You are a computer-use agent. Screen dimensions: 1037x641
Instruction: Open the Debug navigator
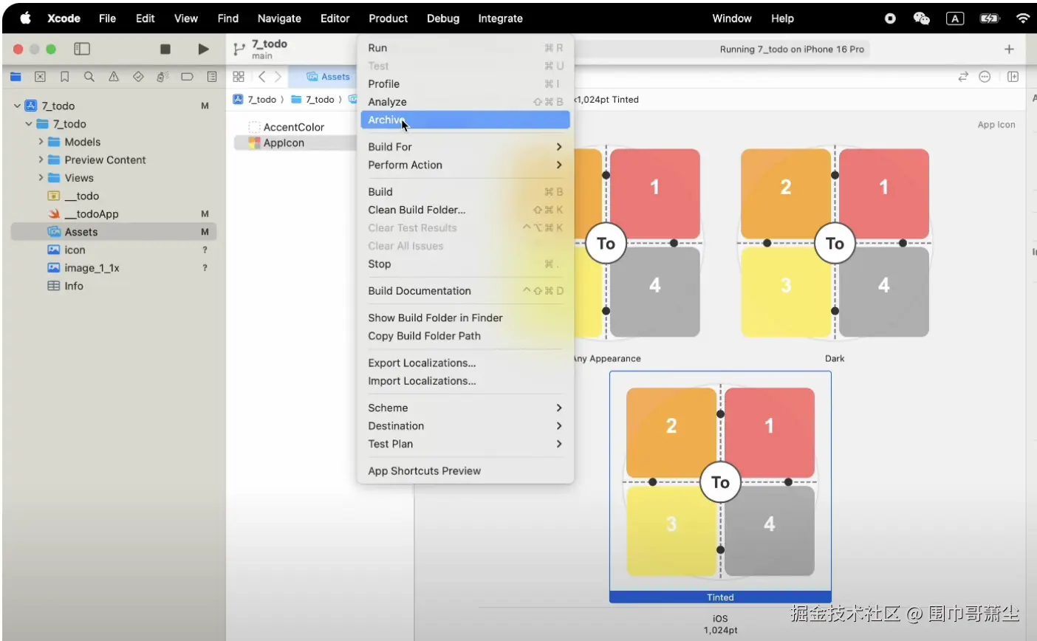[x=162, y=77]
